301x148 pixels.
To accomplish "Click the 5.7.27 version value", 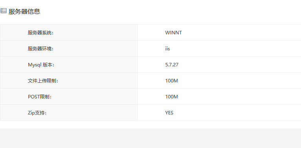I will pyautogui.click(x=171, y=65).
